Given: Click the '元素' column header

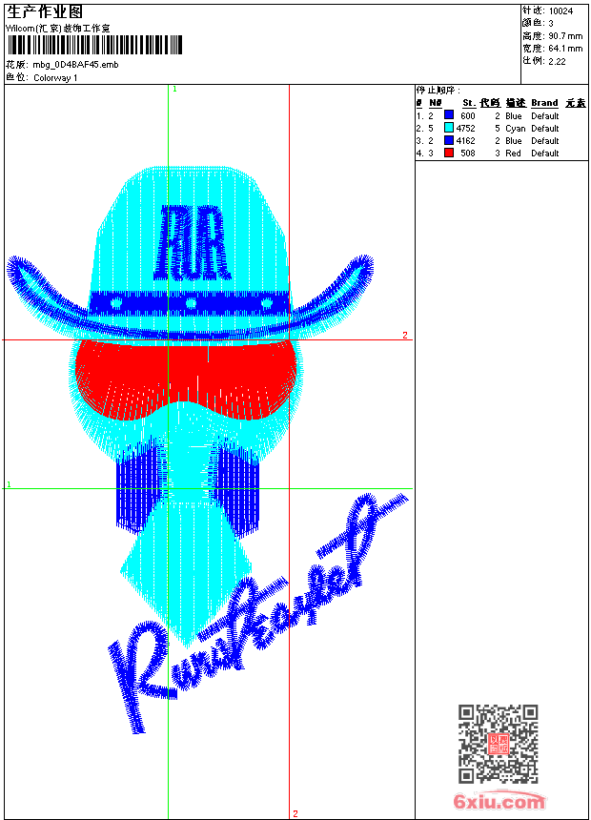Looking at the screenshot, I should coord(576,103).
